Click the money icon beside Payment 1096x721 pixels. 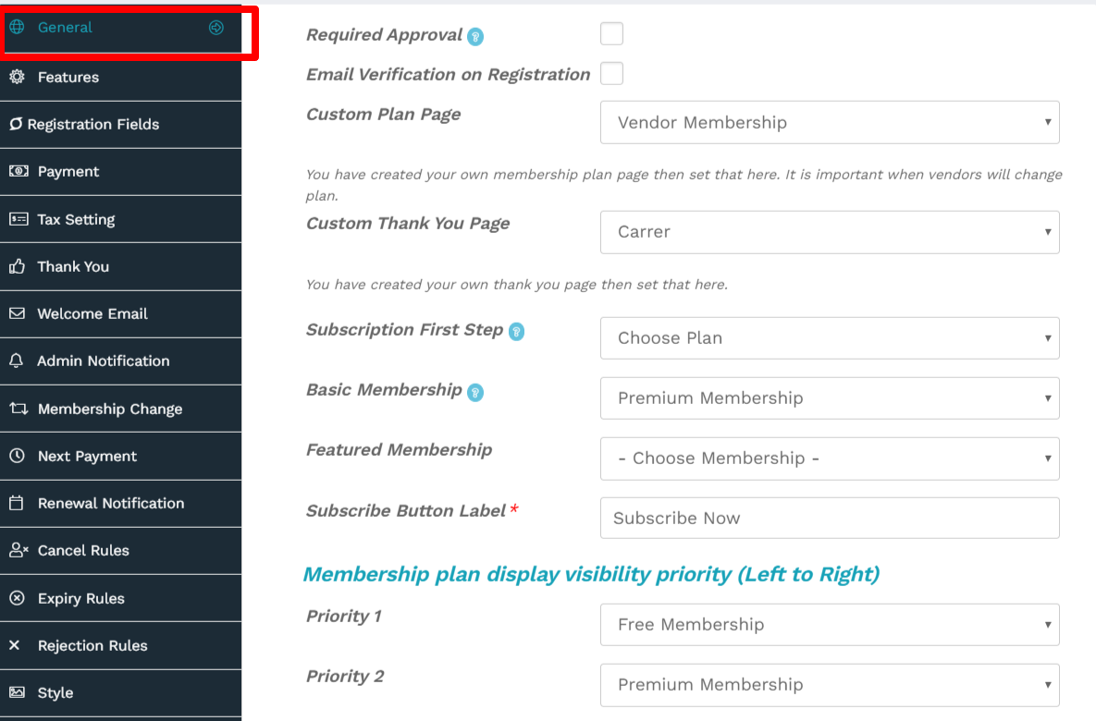(x=18, y=172)
